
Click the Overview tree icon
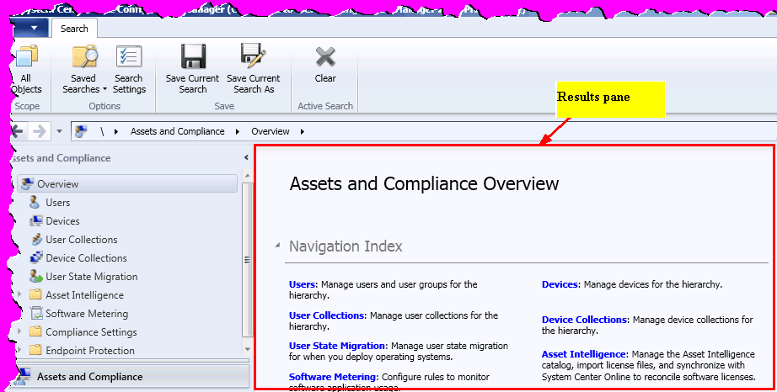(x=28, y=184)
